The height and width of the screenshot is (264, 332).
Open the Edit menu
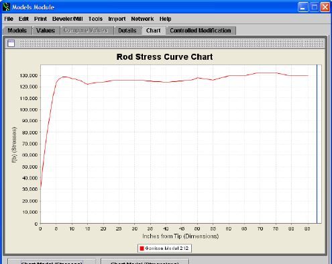click(x=23, y=19)
